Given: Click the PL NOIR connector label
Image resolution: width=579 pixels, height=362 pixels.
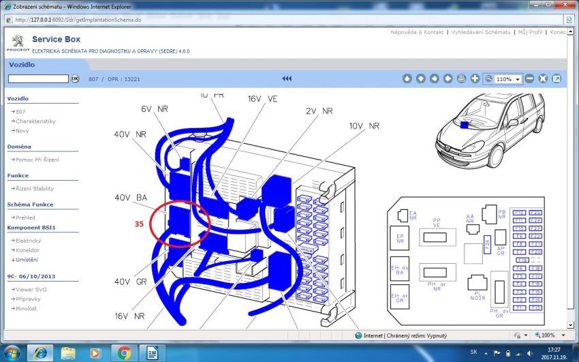Looking at the screenshot, I should tap(478, 296).
